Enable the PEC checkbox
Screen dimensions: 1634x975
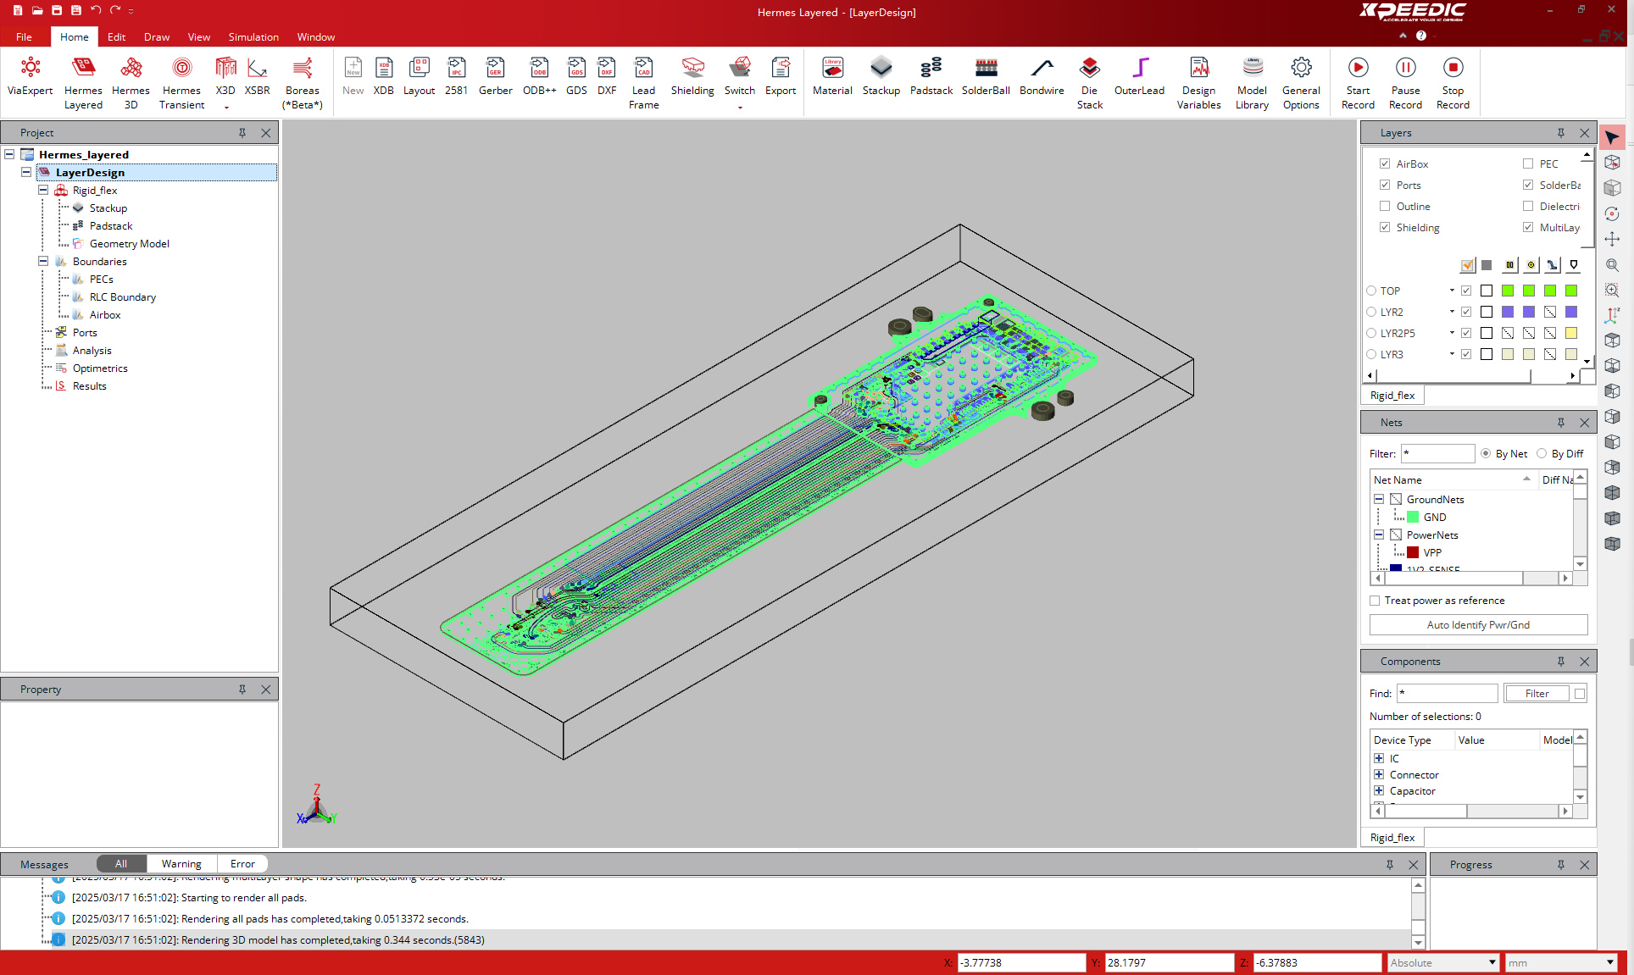click(1528, 163)
